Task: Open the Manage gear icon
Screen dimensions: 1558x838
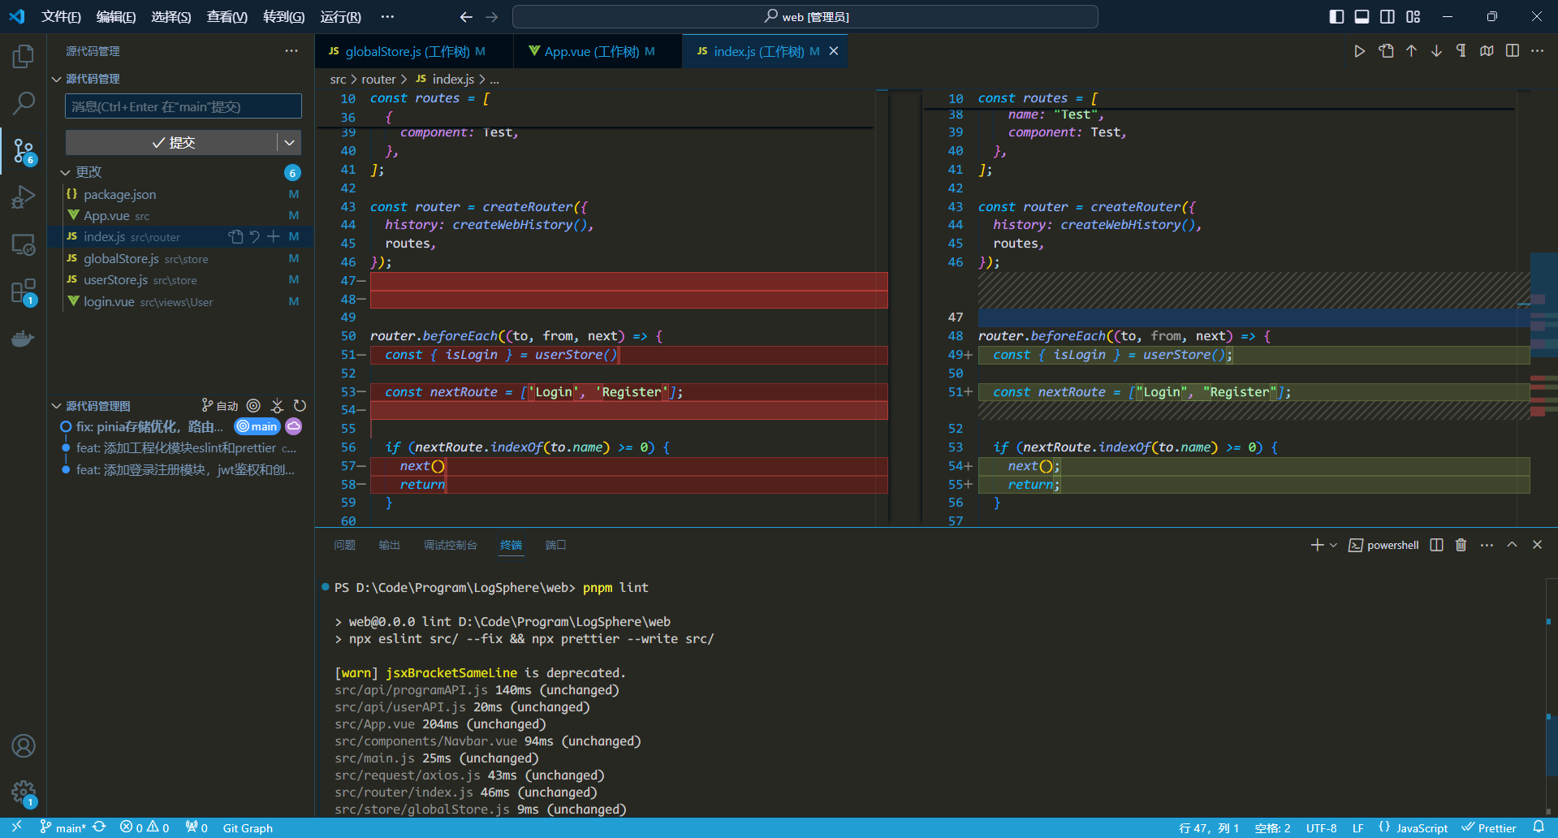Action: [24, 793]
